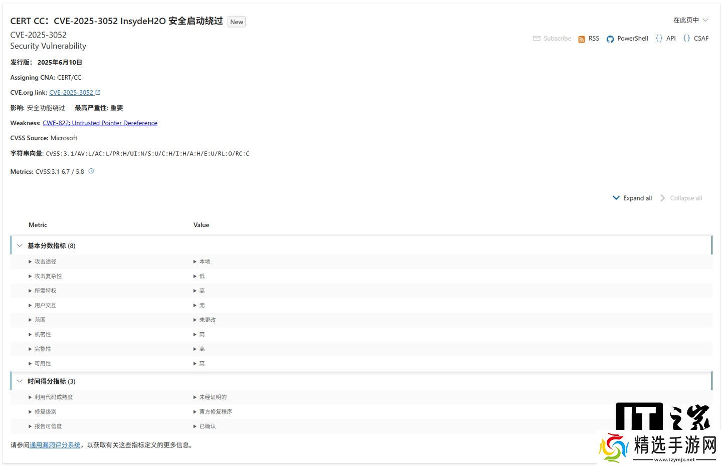Click the Metric column header

[x=38, y=225]
